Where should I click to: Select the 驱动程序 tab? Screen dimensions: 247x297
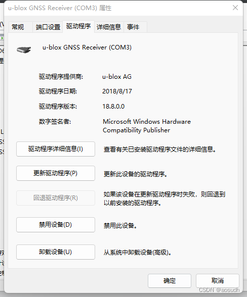click(x=78, y=26)
